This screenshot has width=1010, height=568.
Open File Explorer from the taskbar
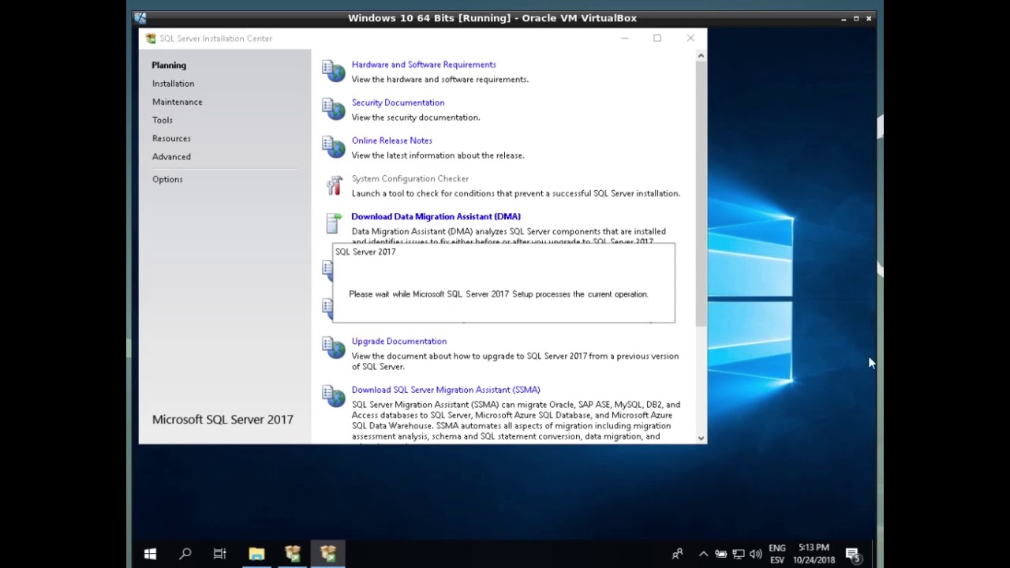[256, 554]
